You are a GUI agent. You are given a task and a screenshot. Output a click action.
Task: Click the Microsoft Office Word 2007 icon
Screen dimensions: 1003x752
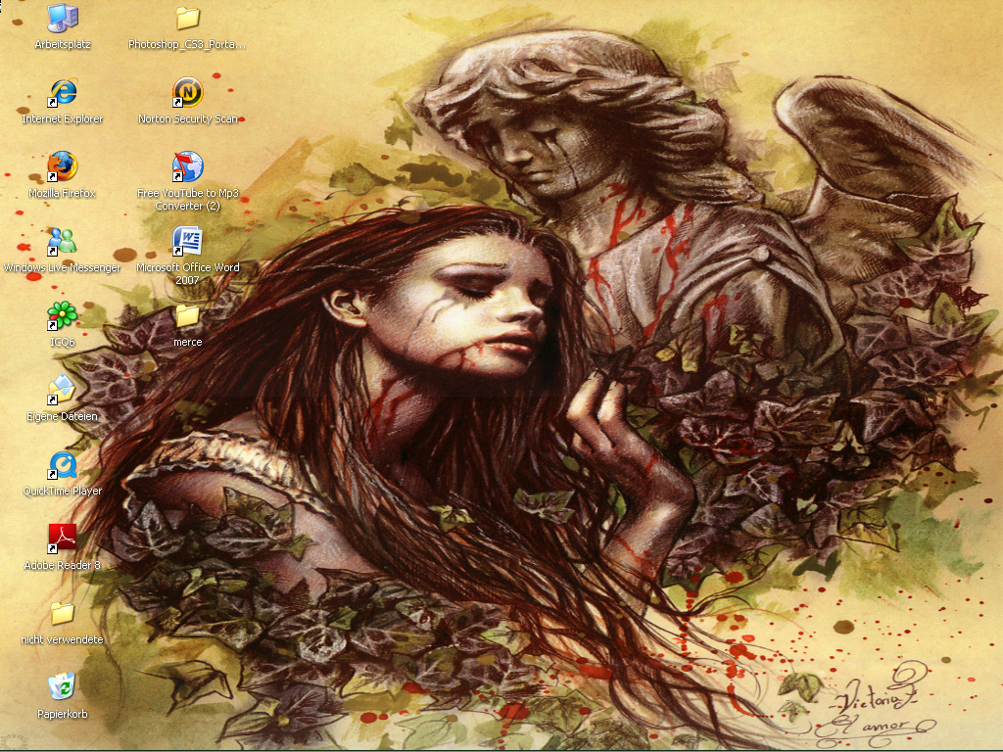tap(187, 242)
